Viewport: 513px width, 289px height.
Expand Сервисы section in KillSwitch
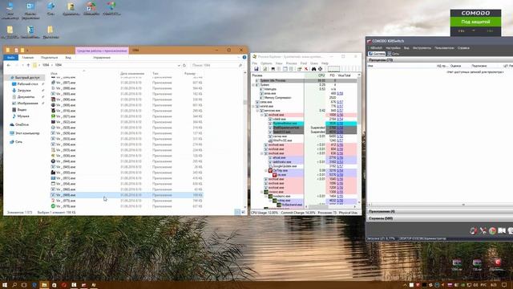point(440,218)
